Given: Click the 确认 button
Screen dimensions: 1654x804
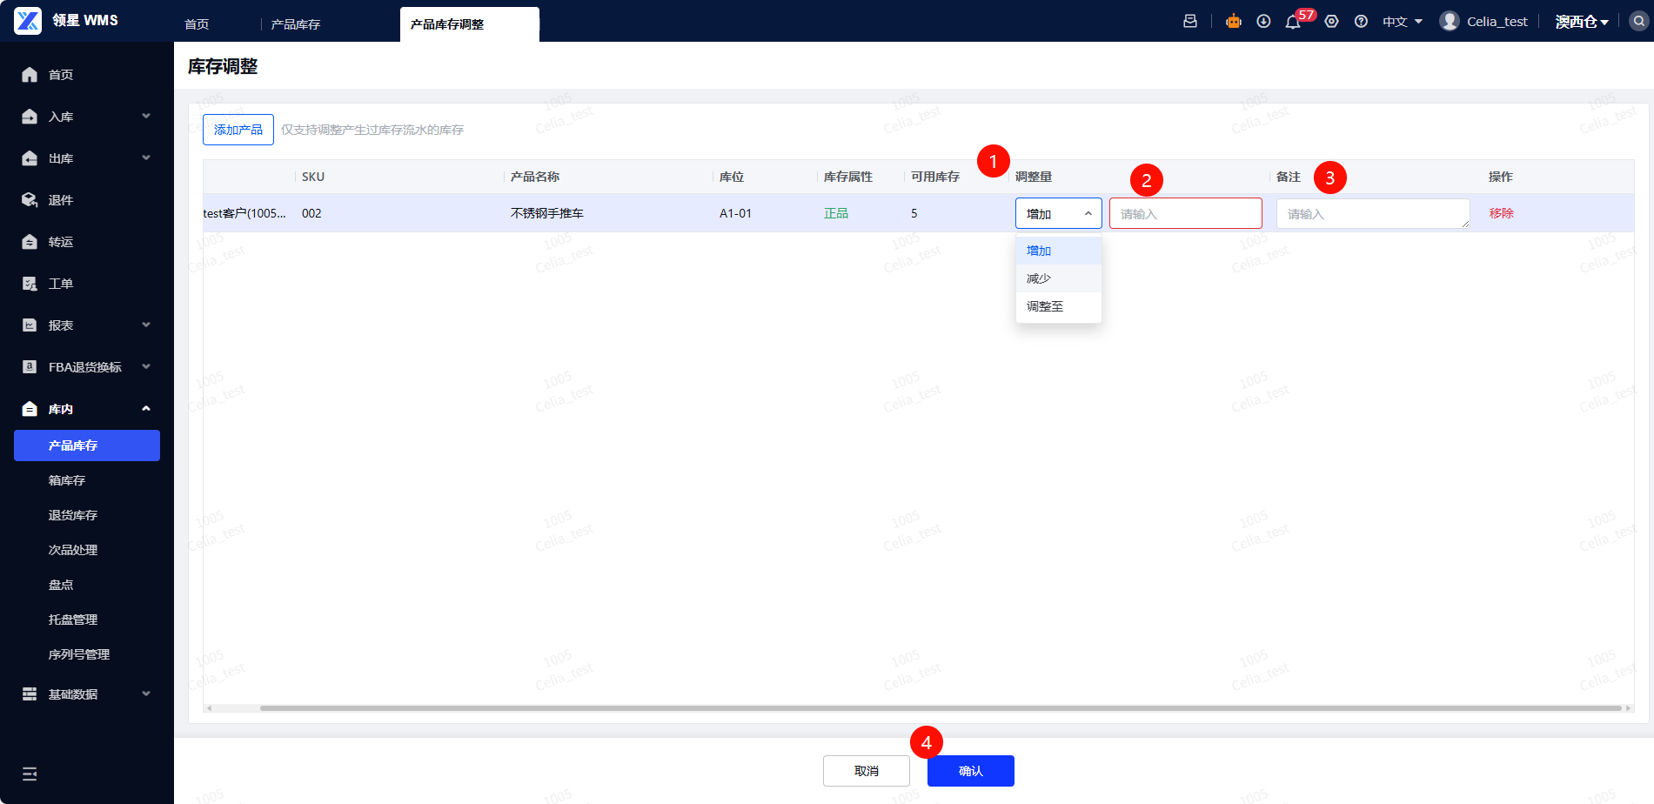Looking at the screenshot, I should (971, 771).
